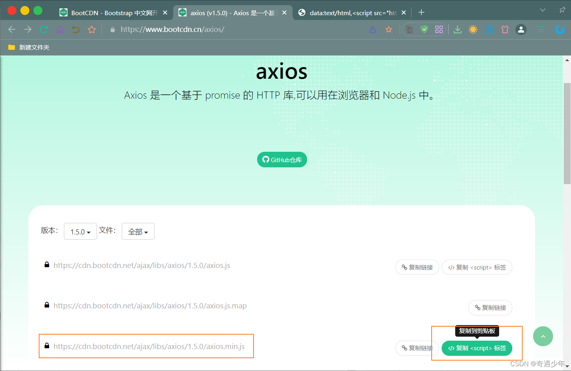The height and width of the screenshot is (371, 571).
Task: Click the blue screenshot capture icon
Action: tap(489, 30)
